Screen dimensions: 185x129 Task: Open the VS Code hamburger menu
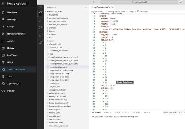point(40,7)
